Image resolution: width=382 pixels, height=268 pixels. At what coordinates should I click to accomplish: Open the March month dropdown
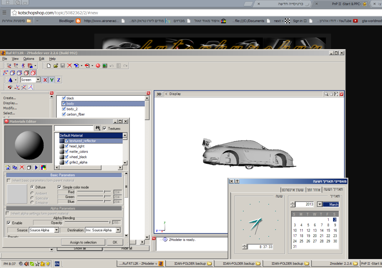point(320,204)
